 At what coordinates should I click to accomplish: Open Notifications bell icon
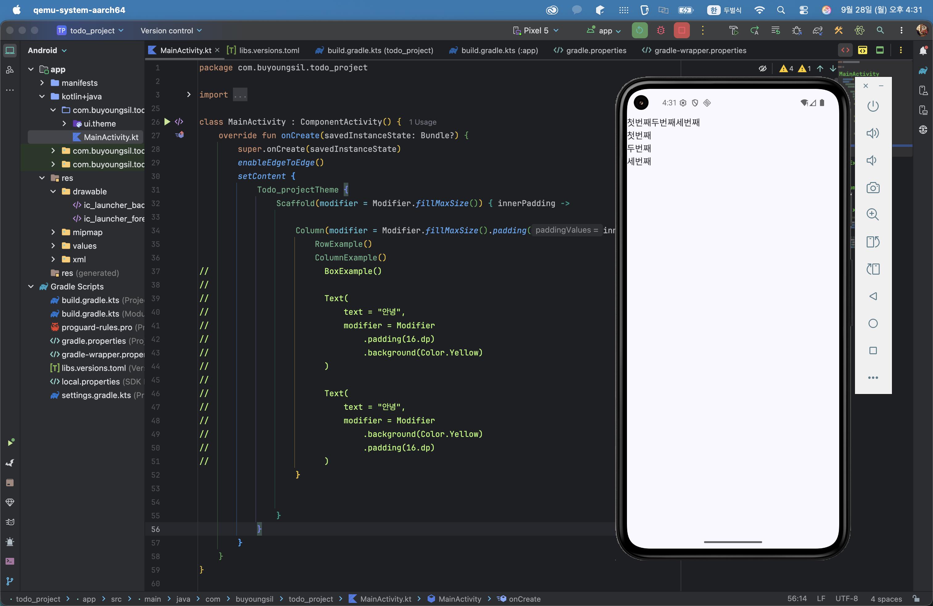point(923,51)
